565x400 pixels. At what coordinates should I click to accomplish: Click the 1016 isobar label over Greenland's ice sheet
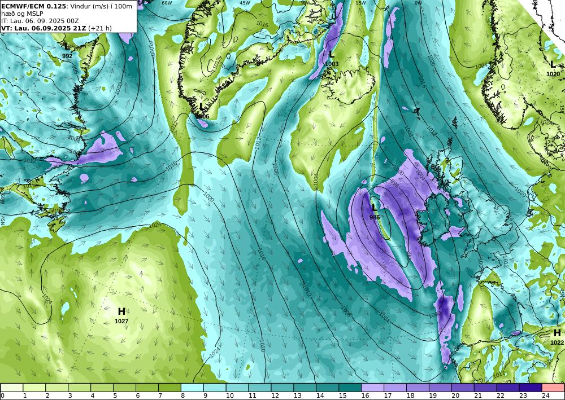(262, 24)
